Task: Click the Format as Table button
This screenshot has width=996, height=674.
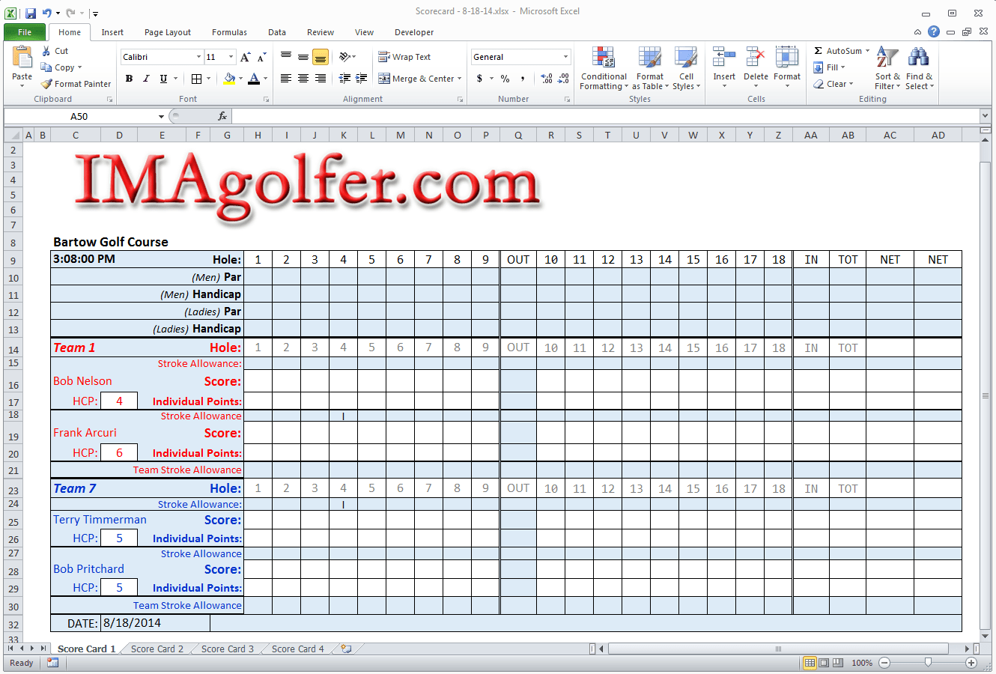Action: (x=649, y=67)
